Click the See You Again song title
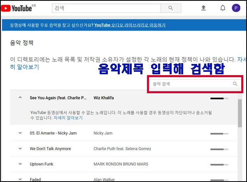Viewport: 247px width, 182px height. pyautogui.click(x=58, y=98)
